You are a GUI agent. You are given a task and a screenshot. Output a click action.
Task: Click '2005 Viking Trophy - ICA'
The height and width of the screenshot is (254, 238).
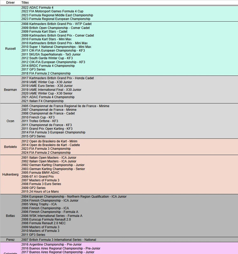(x=39, y=204)
